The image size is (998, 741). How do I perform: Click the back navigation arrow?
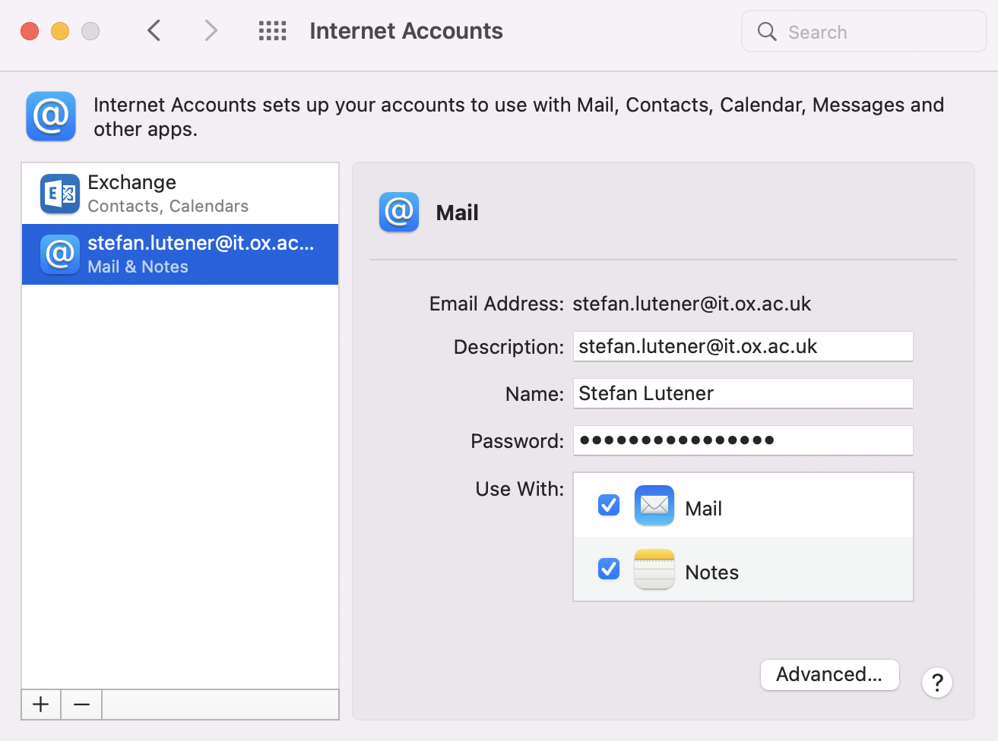(x=154, y=31)
